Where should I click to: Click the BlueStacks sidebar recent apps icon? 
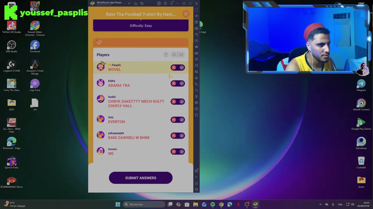coord(196,190)
